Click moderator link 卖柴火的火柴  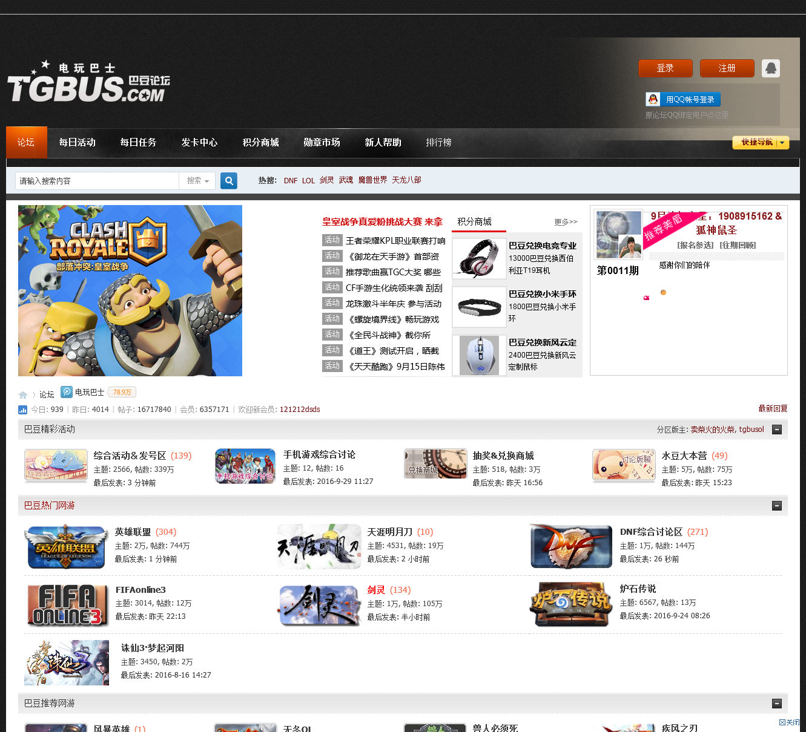(713, 430)
